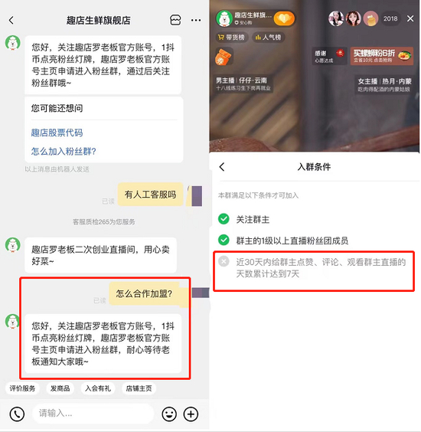The width and height of the screenshot is (421, 432).
Task: Tap the phone call icon beside input
Action: click(x=17, y=414)
